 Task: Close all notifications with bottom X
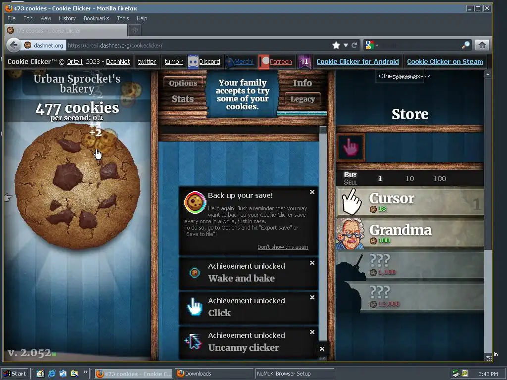322,349
